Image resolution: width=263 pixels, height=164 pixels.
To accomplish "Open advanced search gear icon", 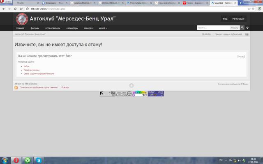I will 247,28.
